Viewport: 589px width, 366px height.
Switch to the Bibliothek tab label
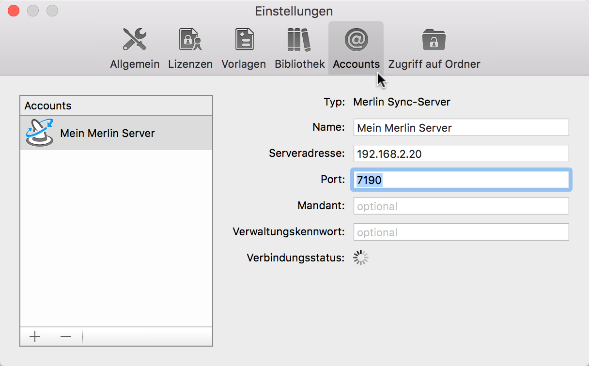pyautogui.click(x=300, y=64)
